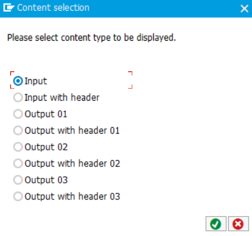Close the Content selection dialog

244,8
